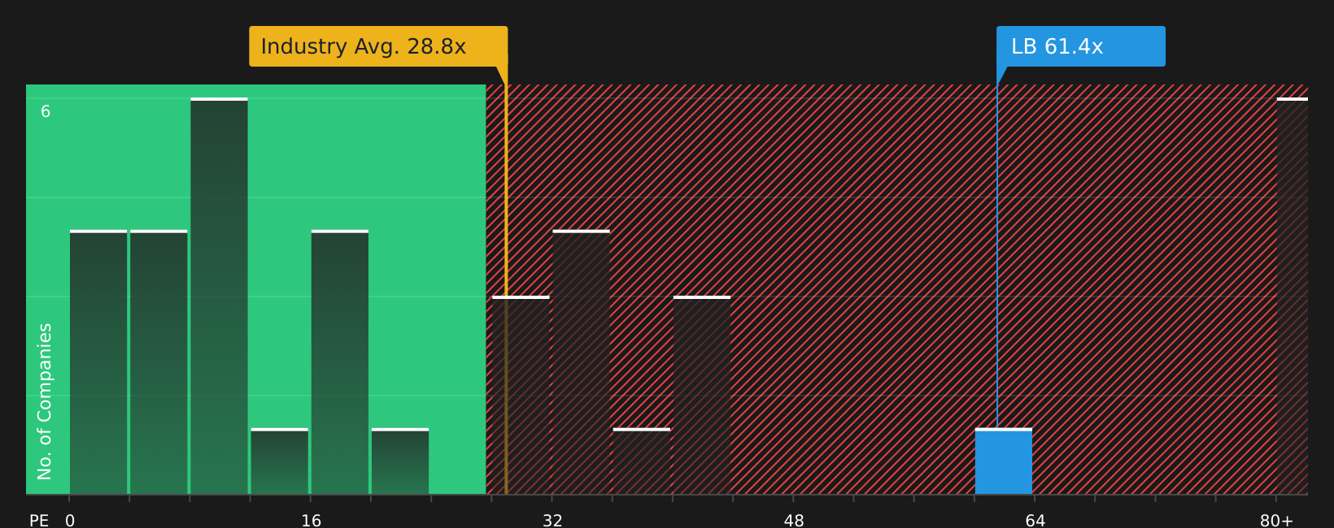Click the LB 61.4x label
This screenshot has height=528, width=1334.
(1081, 46)
